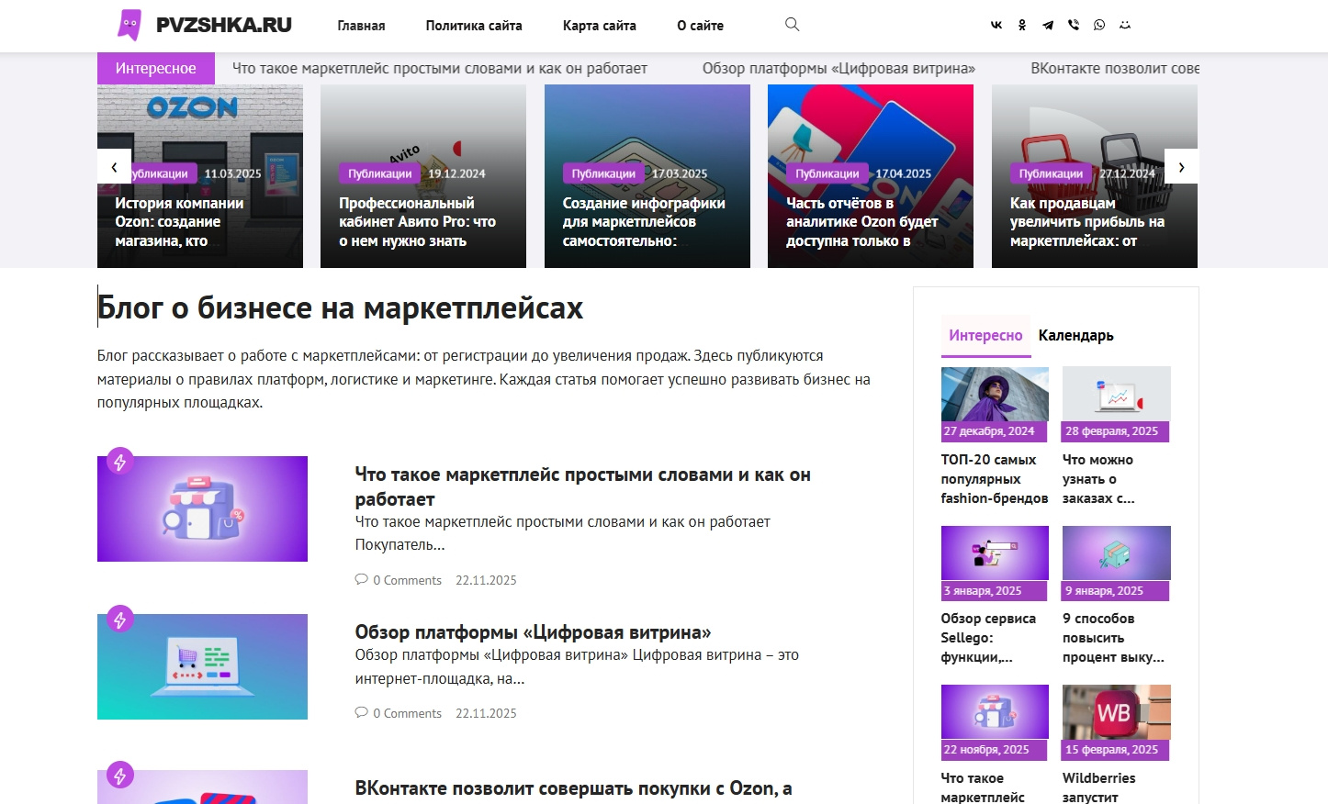Open sidebar link «9 способов повысить процент выкупа»
This screenshot has height=804, width=1328.
click(x=1113, y=638)
